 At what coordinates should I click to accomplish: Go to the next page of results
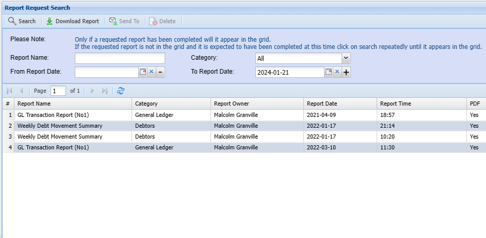pos(92,91)
